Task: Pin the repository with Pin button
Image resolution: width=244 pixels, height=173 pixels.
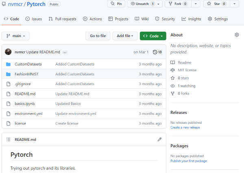Action: point(116,4)
